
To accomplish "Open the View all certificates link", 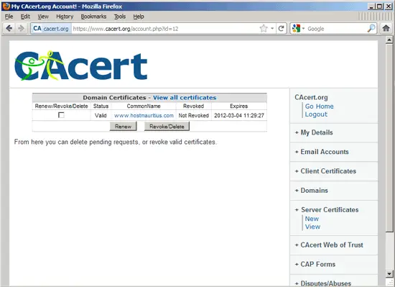I will coord(185,98).
